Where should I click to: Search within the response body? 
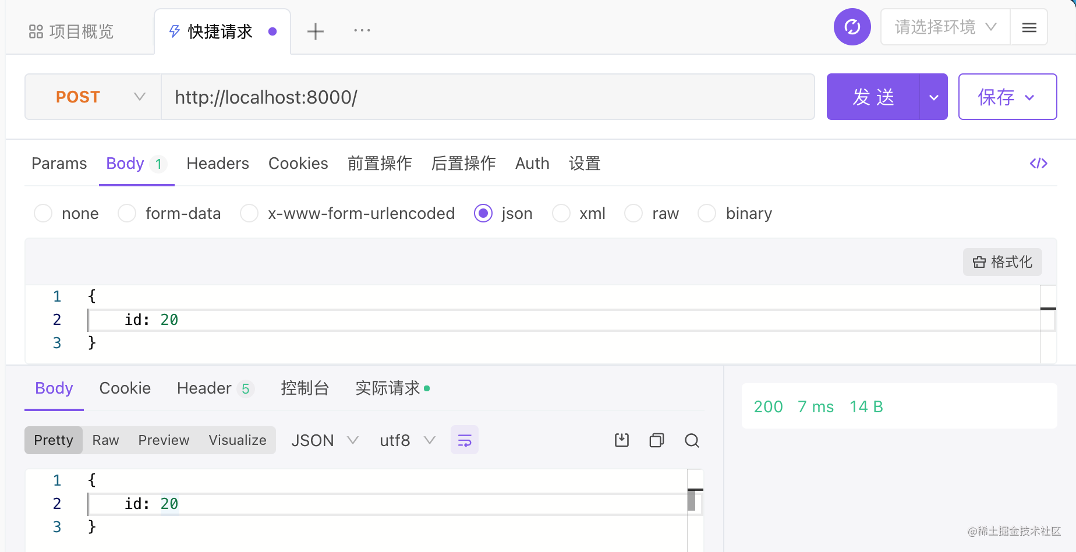[692, 440]
